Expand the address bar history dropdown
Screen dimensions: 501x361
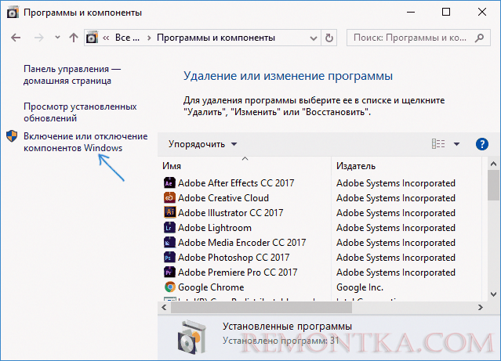click(x=314, y=38)
